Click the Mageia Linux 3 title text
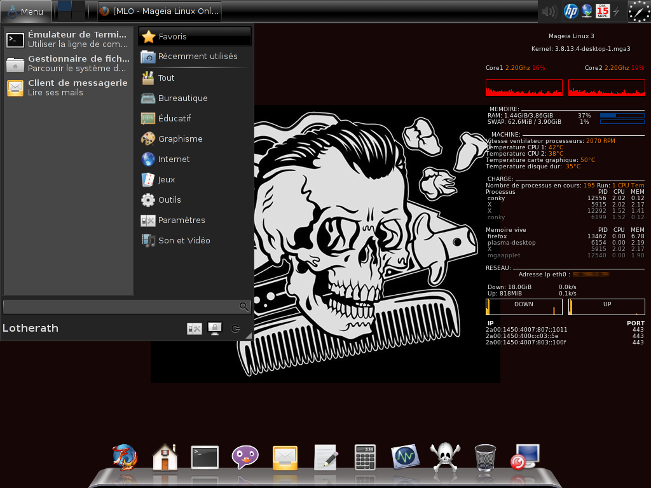 click(x=572, y=36)
